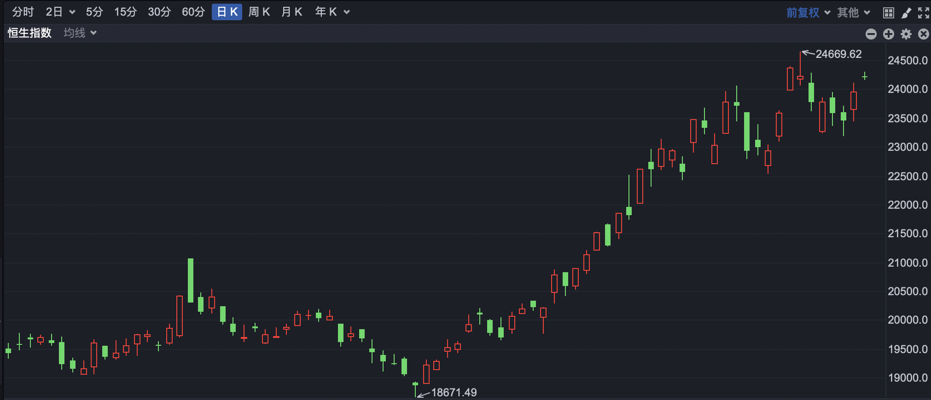Screen dimensions: 931x400
Task: Open chart settings gear
Action: (906, 34)
